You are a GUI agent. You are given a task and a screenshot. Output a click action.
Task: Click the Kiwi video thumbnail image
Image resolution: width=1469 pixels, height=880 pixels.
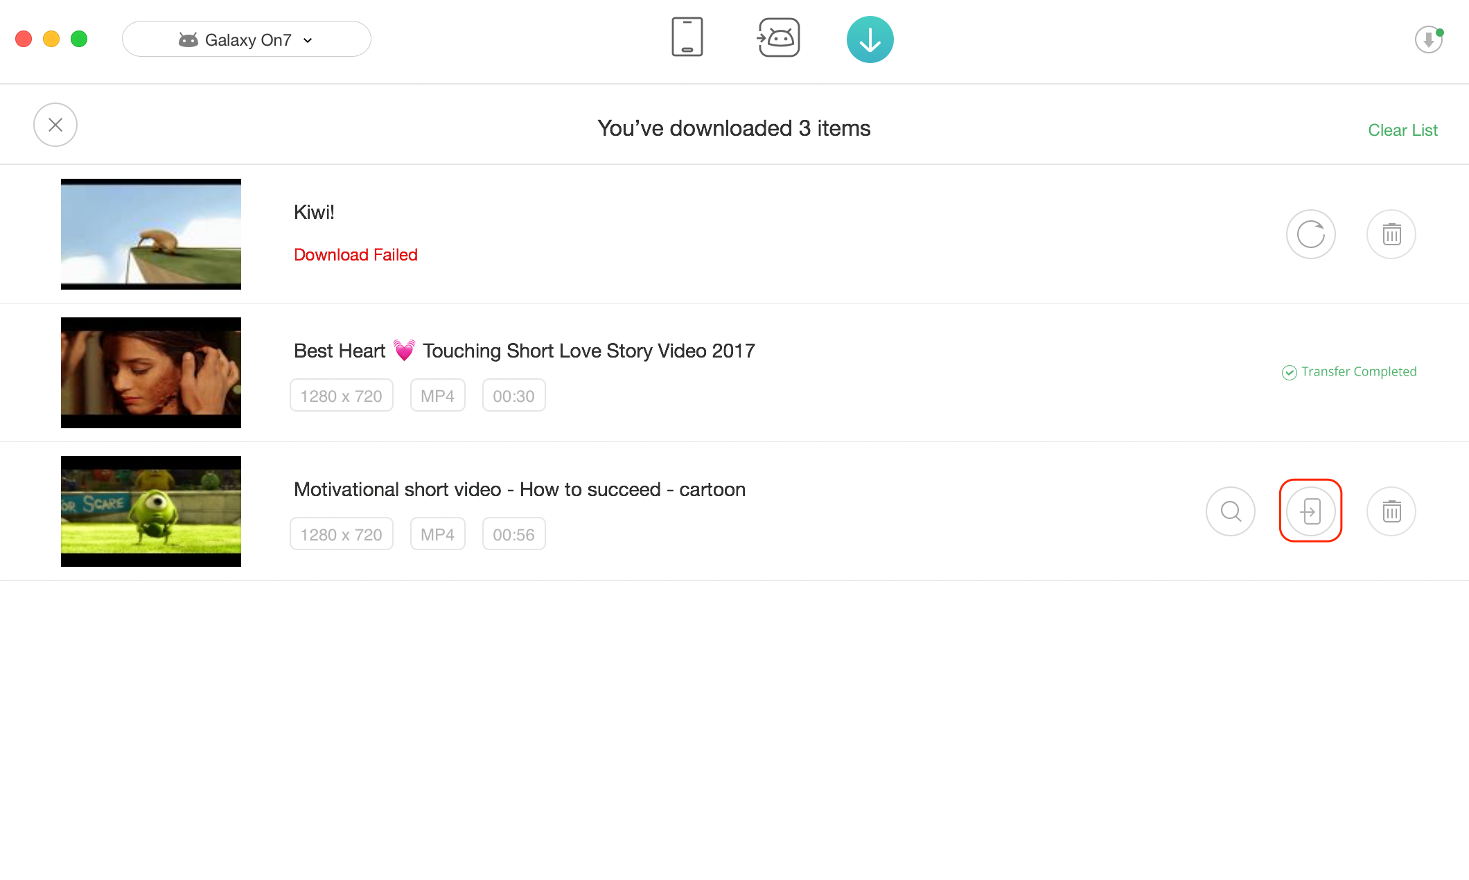click(152, 233)
